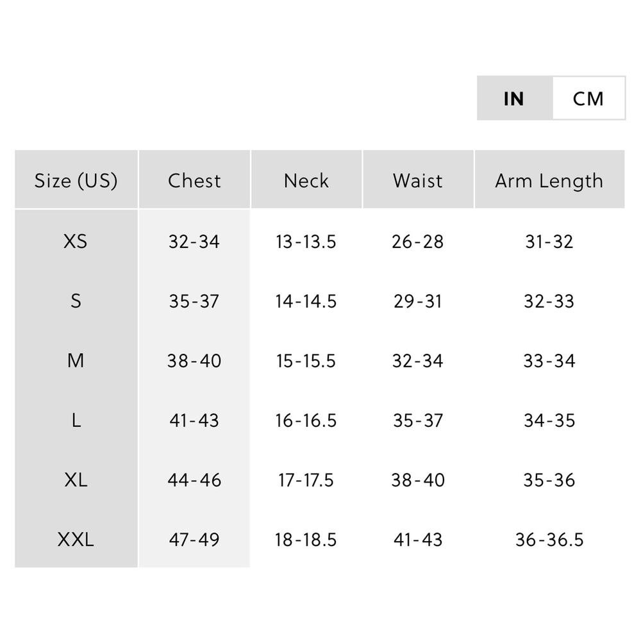Select the M size row label
Viewport: 641px width, 641px height.
pyautogui.click(x=76, y=360)
